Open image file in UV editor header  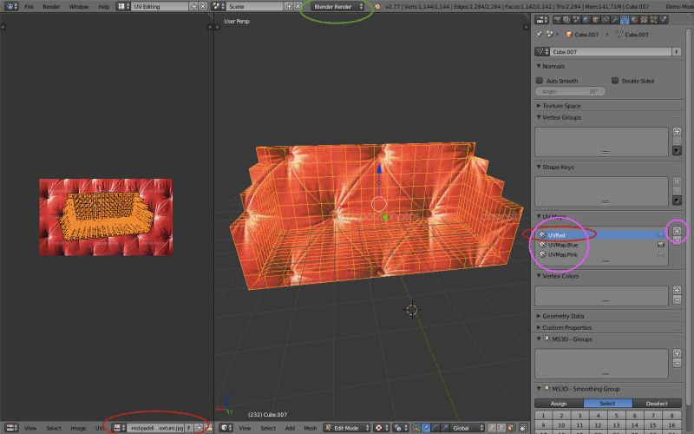coord(208,428)
